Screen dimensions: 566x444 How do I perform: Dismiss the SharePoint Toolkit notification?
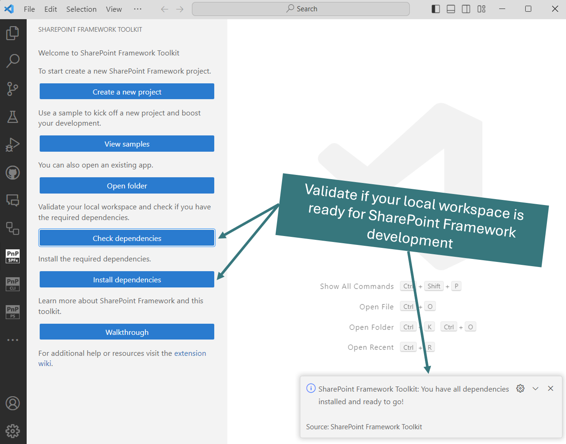coord(551,388)
